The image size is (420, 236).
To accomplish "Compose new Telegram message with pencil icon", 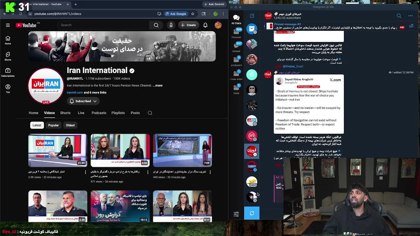I will [x=252, y=16].
